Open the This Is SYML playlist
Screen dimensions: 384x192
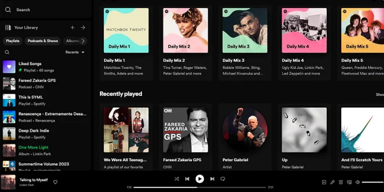(x=46, y=100)
